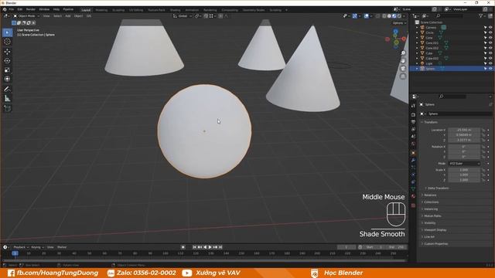Hide the Camera object in viewport
The height and width of the screenshot is (278, 495).
coord(490,28)
